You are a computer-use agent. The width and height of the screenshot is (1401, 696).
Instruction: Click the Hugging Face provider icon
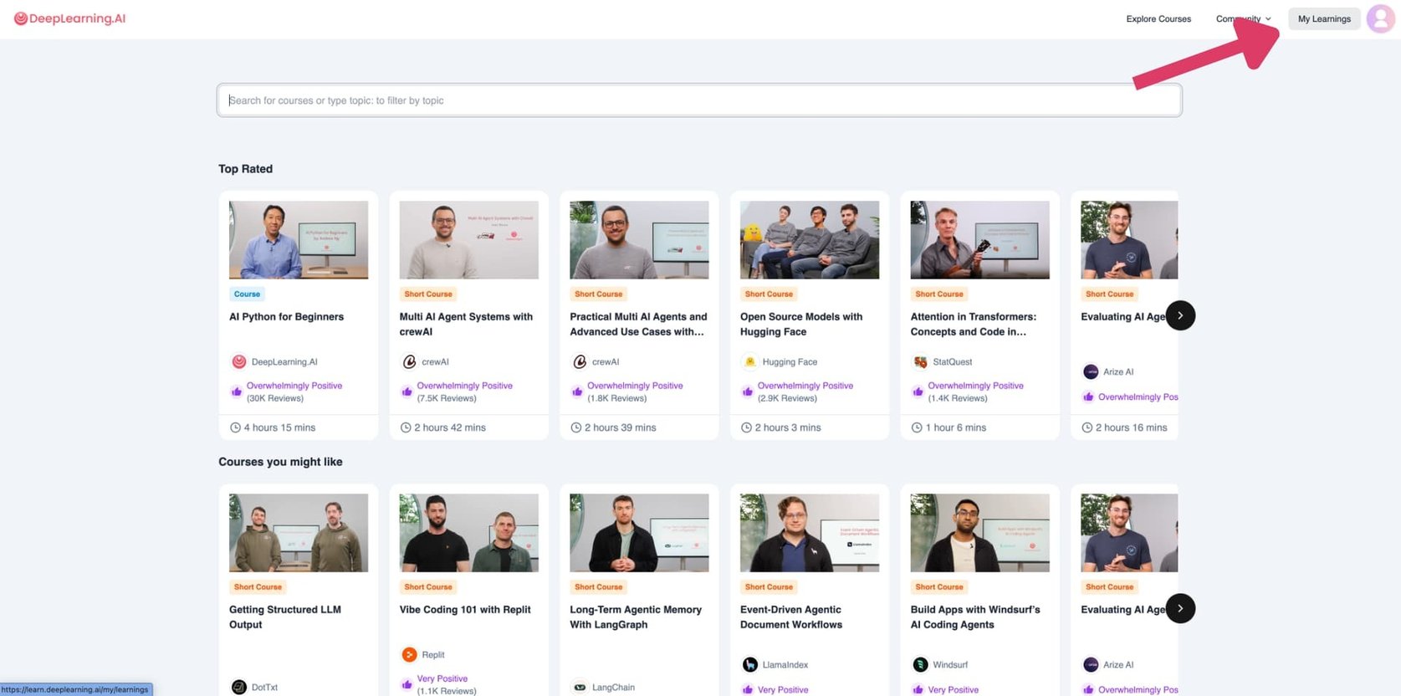(750, 362)
